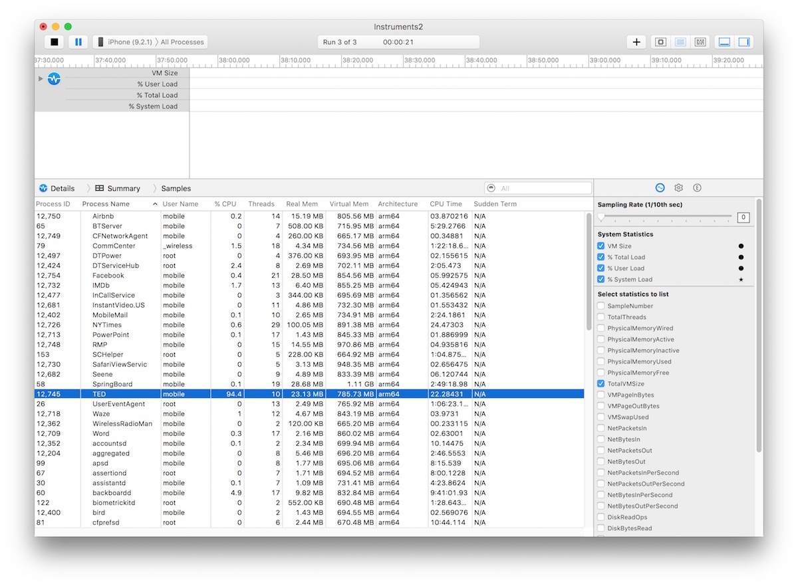
Task: Sort by the Process ID column
Action: pos(53,204)
